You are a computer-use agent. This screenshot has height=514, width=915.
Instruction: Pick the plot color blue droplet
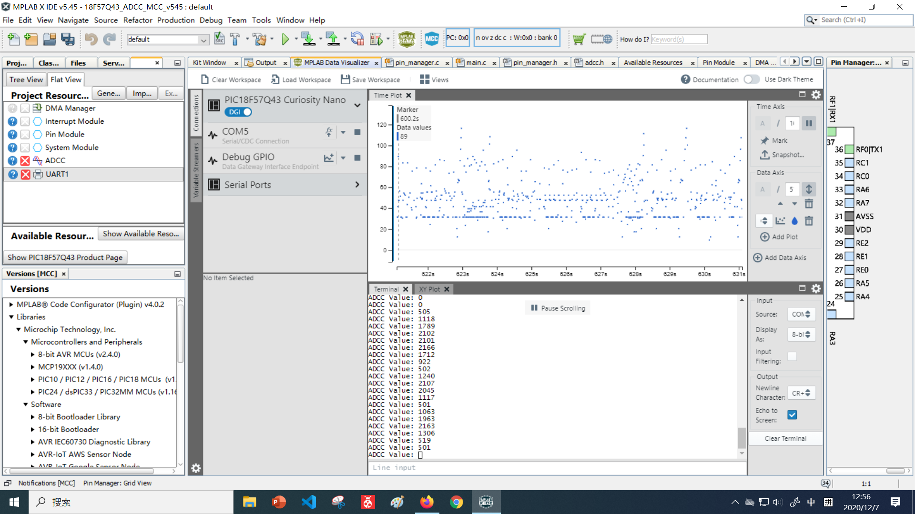click(794, 221)
